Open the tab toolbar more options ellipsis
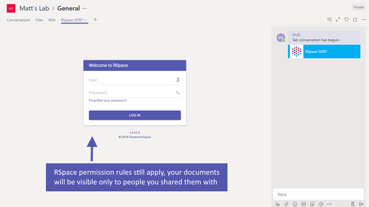369x207 pixels. tap(364, 19)
